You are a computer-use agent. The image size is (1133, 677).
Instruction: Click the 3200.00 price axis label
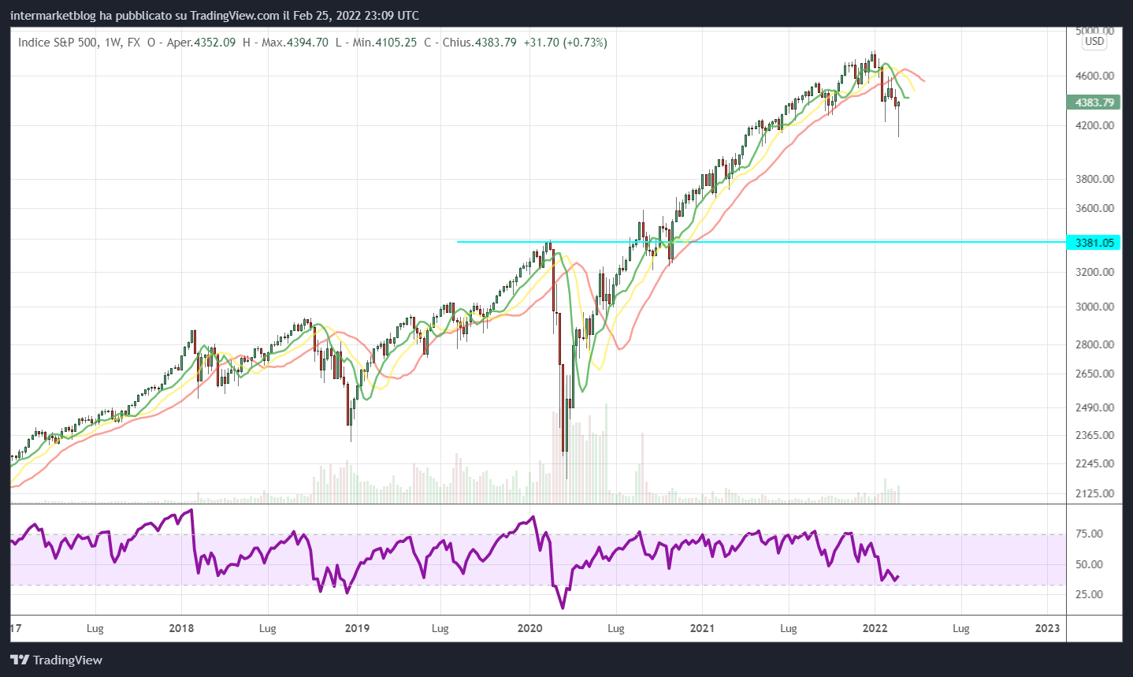pos(1094,272)
